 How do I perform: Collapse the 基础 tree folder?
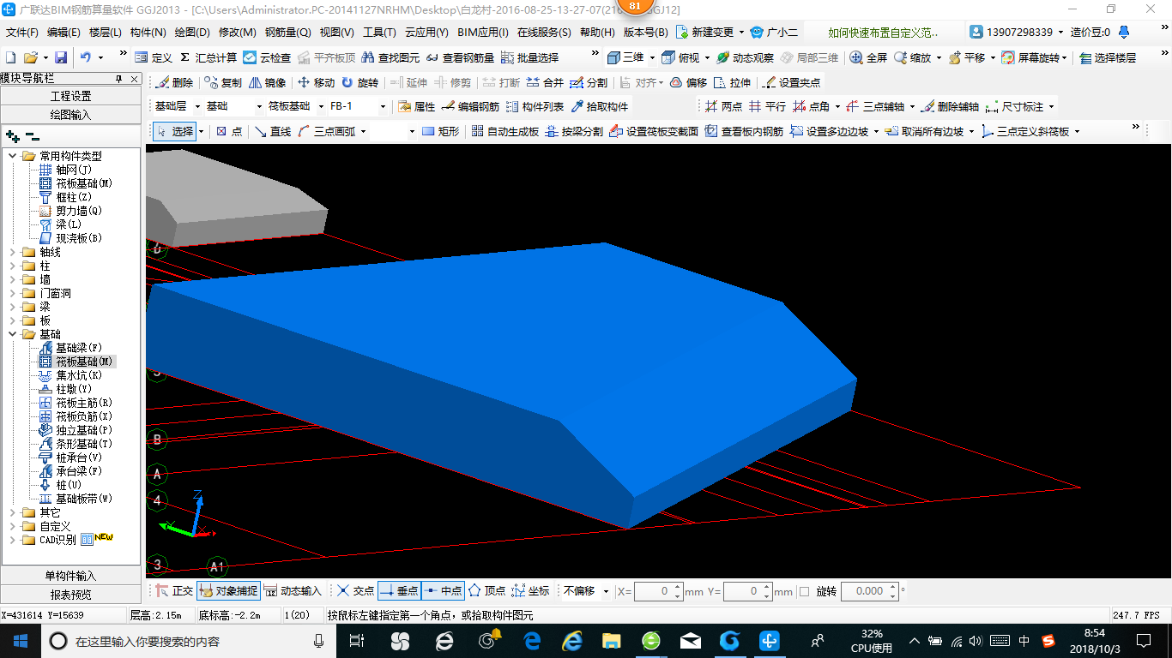pyautogui.click(x=13, y=334)
